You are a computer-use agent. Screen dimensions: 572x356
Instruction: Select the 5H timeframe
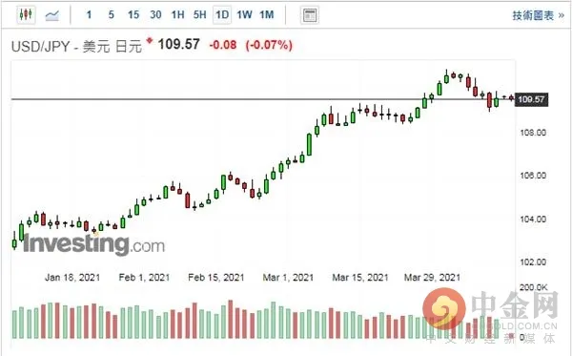coord(199,15)
